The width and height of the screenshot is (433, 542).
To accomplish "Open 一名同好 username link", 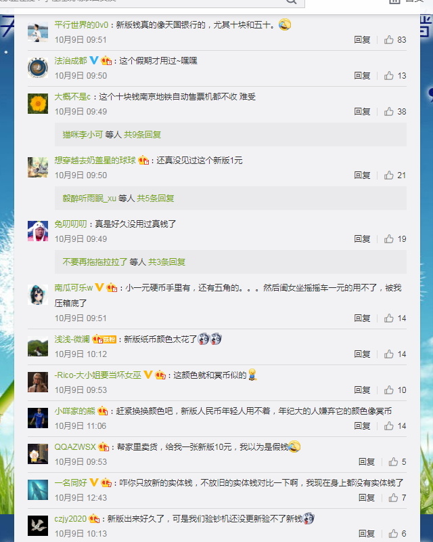I will [x=70, y=483].
